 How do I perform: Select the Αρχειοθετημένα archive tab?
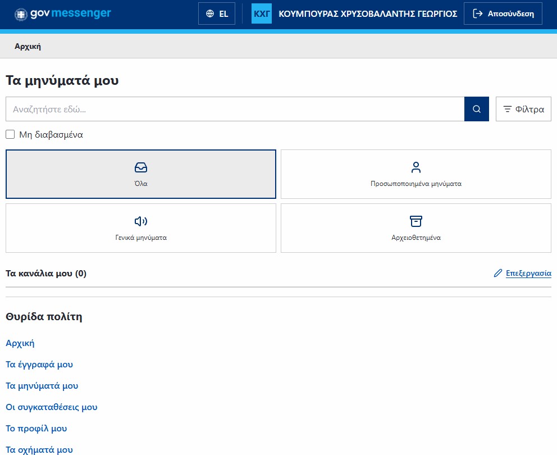pos(416,228)
